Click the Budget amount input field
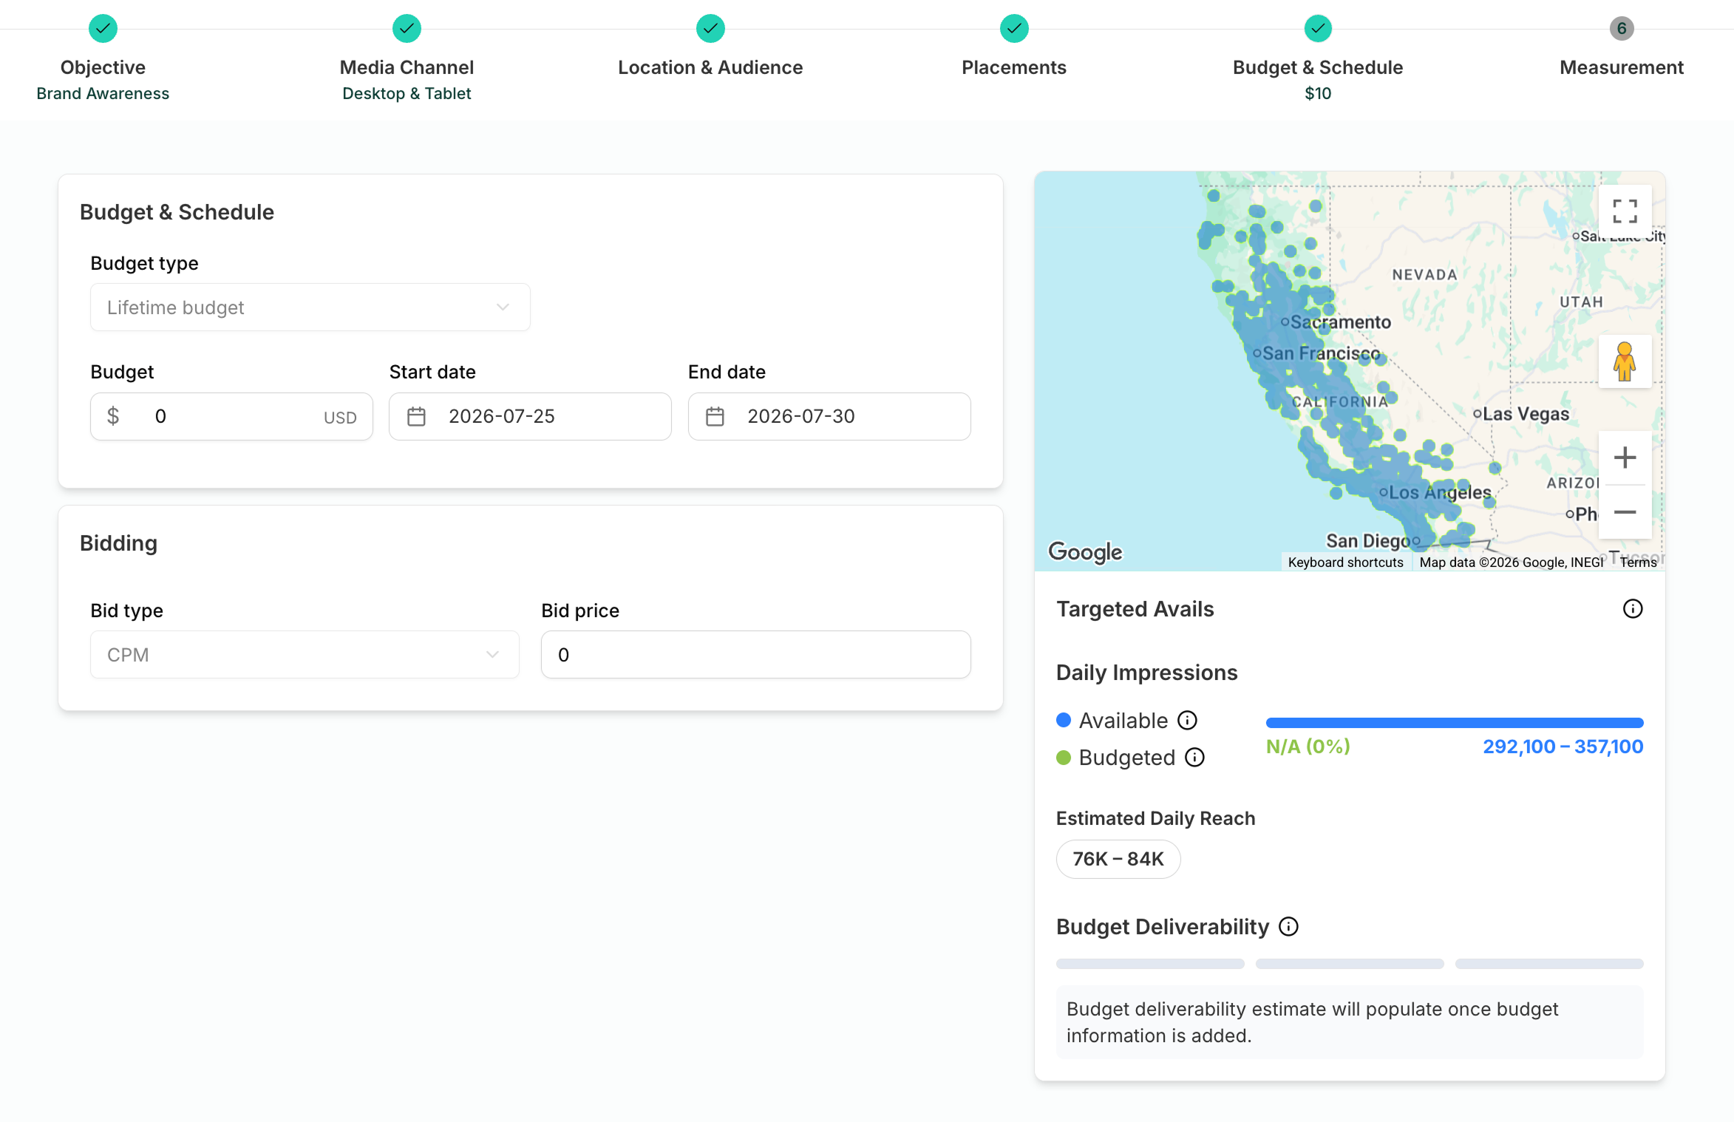1734x1122 pixels. click(x=231, y=417)
